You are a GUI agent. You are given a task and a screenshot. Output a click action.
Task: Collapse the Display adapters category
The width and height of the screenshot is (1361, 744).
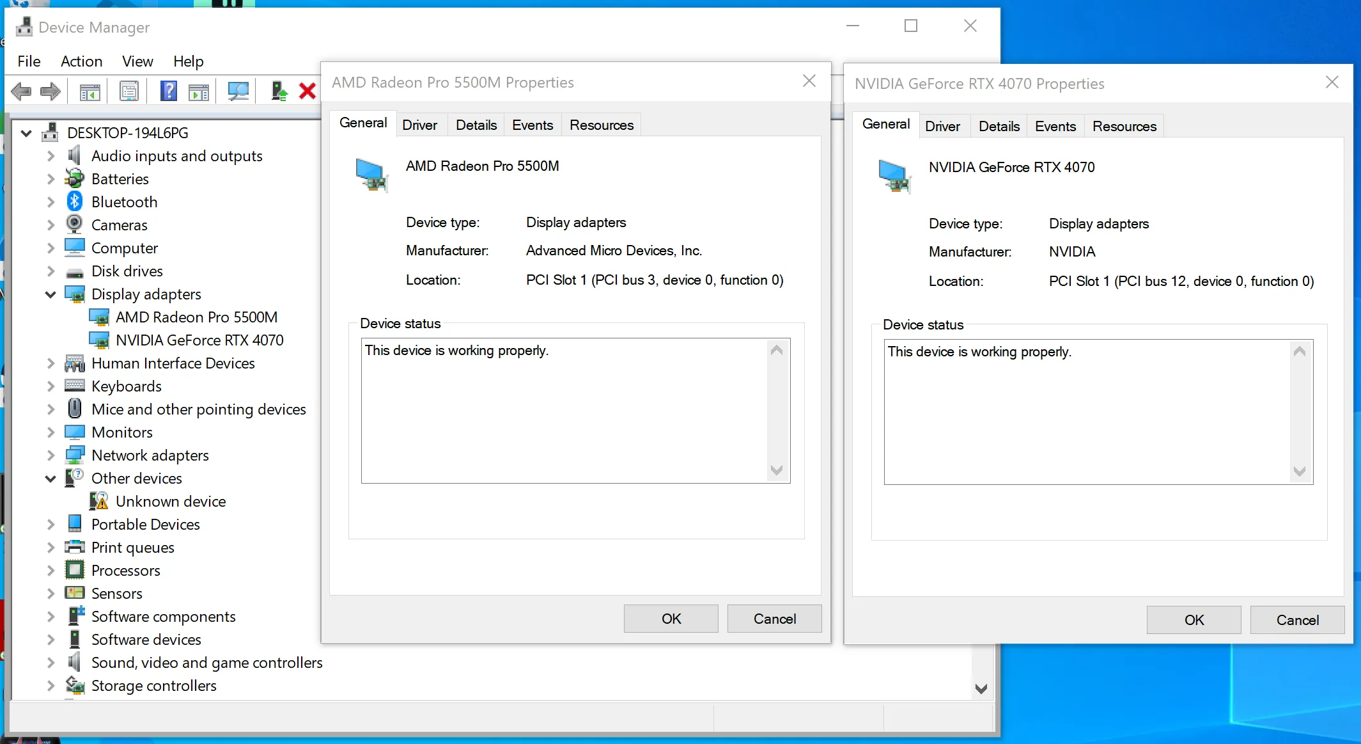[x=51, y=294]
